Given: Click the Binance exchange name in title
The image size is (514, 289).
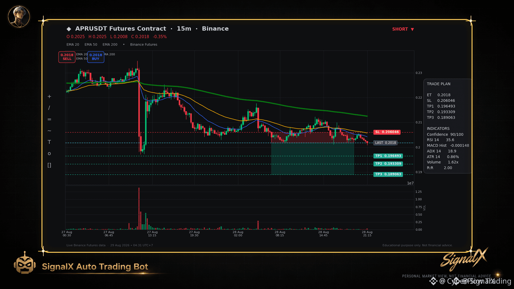Looking at the screenshot, I should pos(215,29).
